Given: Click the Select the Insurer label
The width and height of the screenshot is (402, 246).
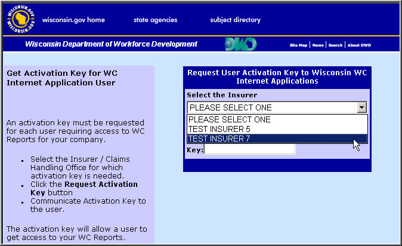Looking at the screenshot, I should (222, 95).
